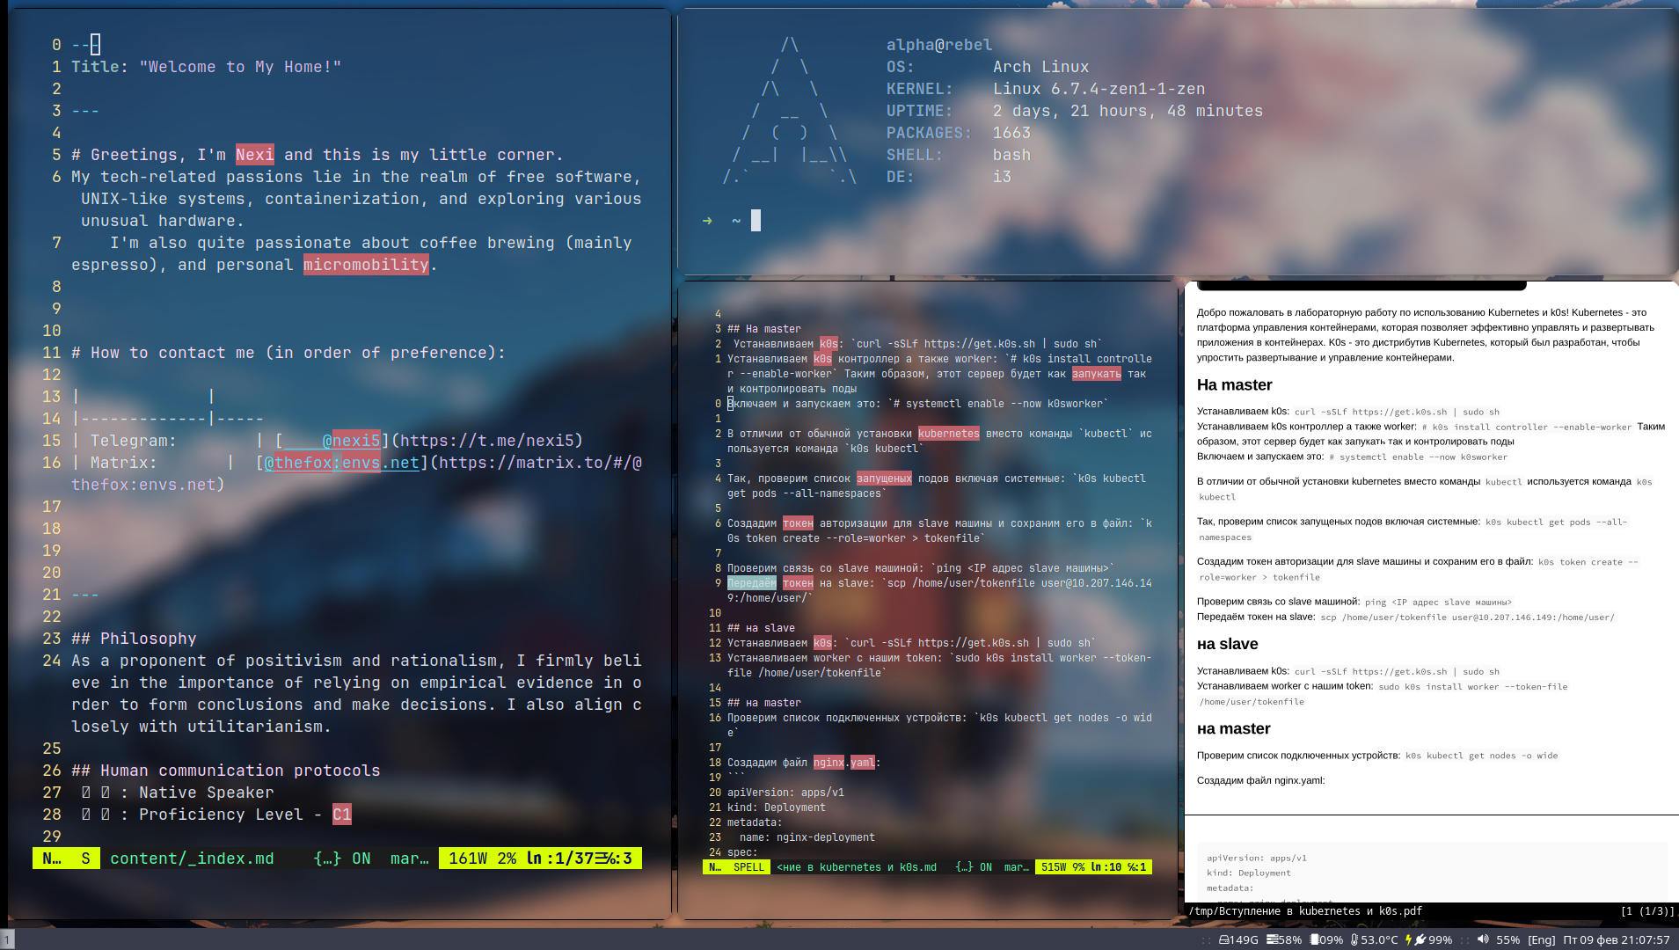Click the speaker volume icon in the tray
1679x950 pixels.
click(1483, 940)
